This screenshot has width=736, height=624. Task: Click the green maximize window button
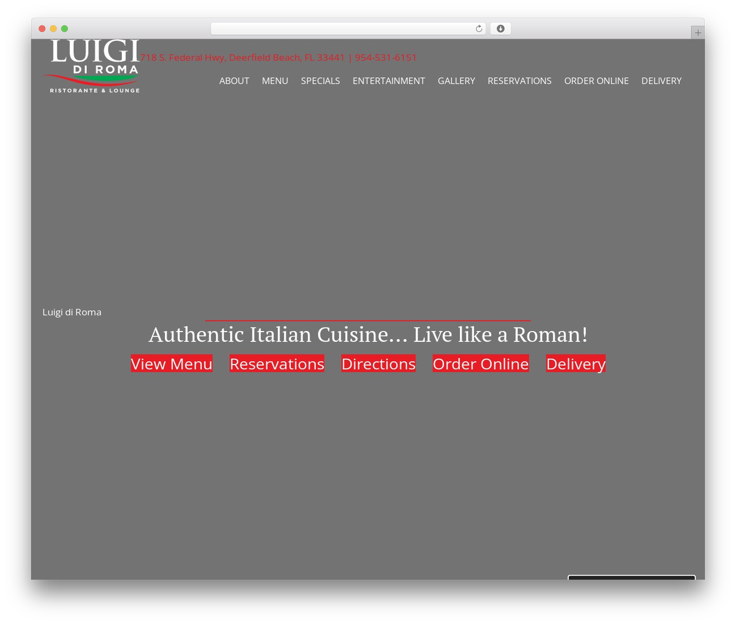(64, 29)
